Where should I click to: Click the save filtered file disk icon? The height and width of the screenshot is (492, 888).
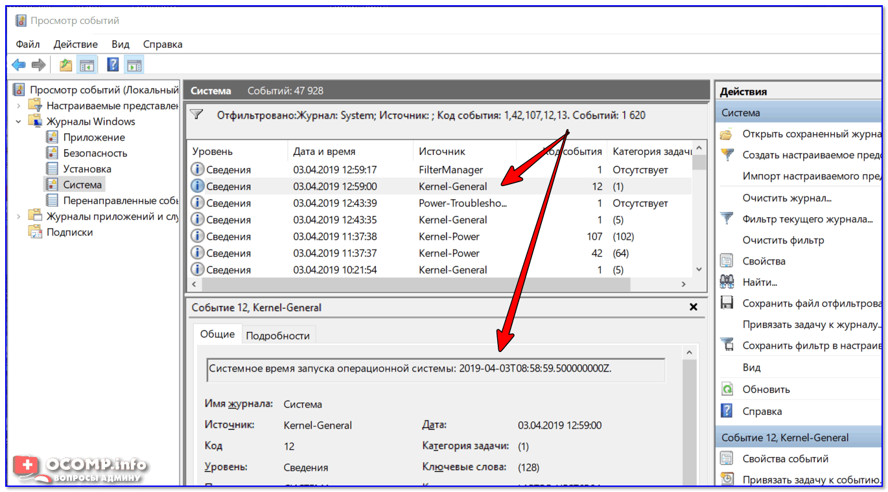tap(727, 303)
